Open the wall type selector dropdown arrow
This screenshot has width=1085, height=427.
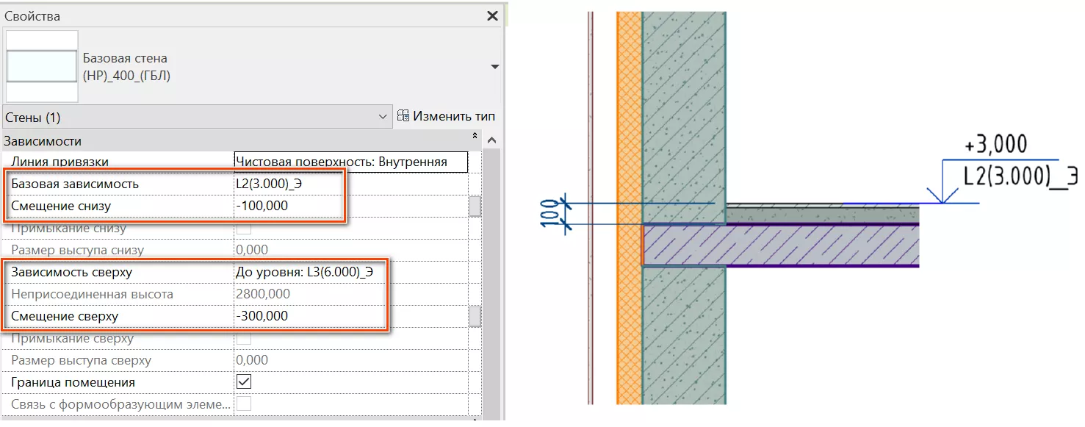(494, 67)
